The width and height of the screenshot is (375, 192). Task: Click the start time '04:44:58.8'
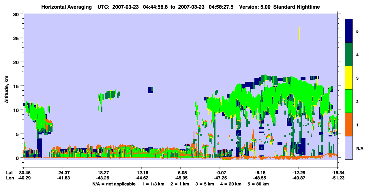click(x=155, y=7)
